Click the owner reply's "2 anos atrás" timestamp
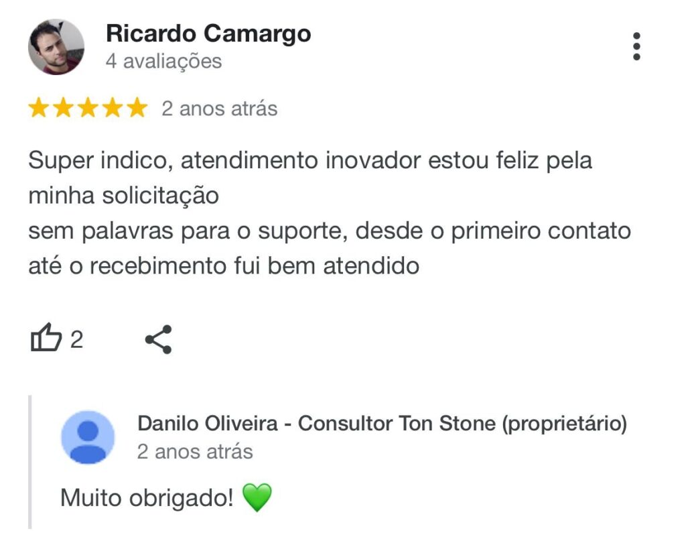Screen dimensions: 686x543 coord(195,451)
